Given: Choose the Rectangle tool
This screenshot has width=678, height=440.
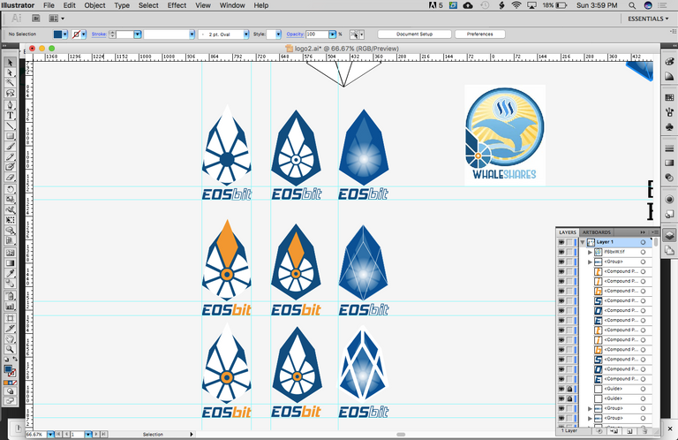Looking at the screenshot, I should tap(10, 136).
